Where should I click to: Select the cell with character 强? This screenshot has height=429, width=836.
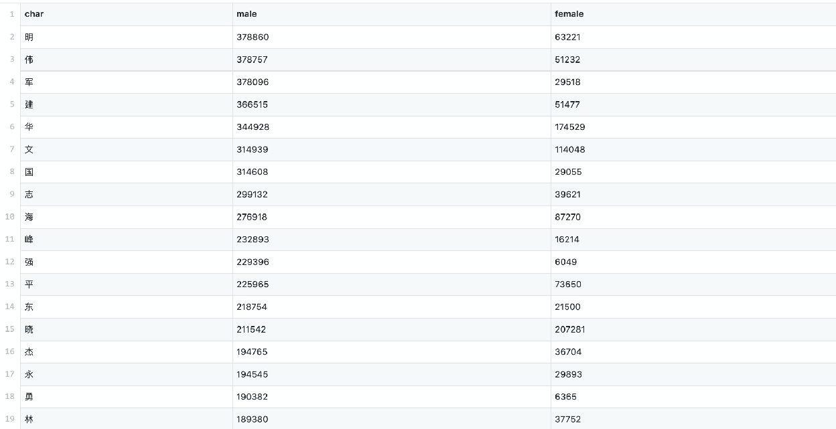click(29, 262)
